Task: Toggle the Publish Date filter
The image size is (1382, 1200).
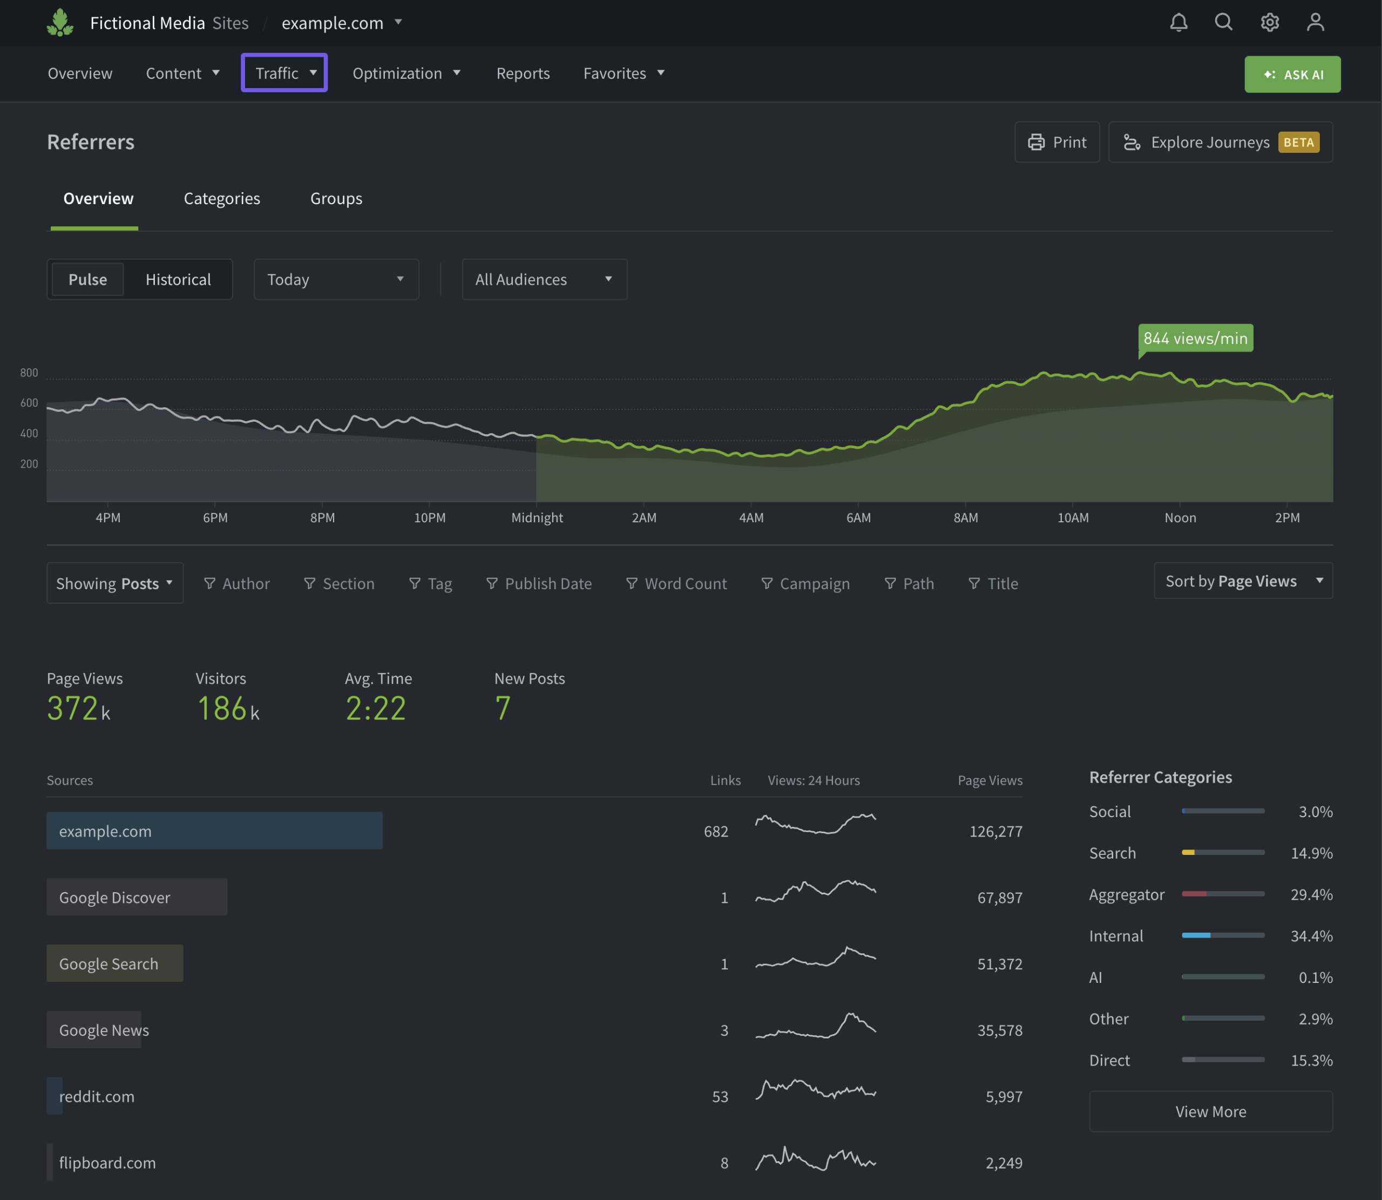Action: click(539, 584)
